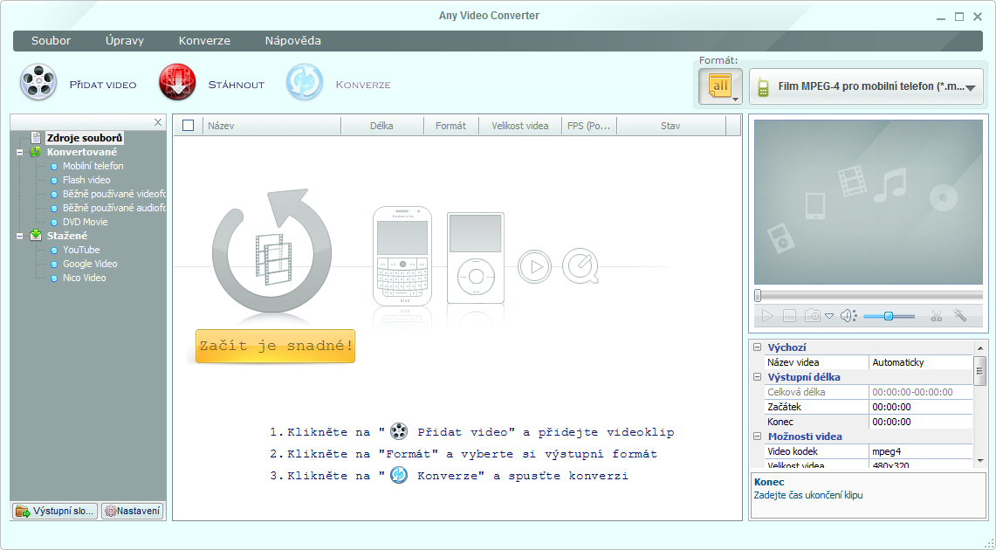Select Zdroje souborů in the tree
The height and width of the screenshot is (550, 996).
(x=85, y=138)
